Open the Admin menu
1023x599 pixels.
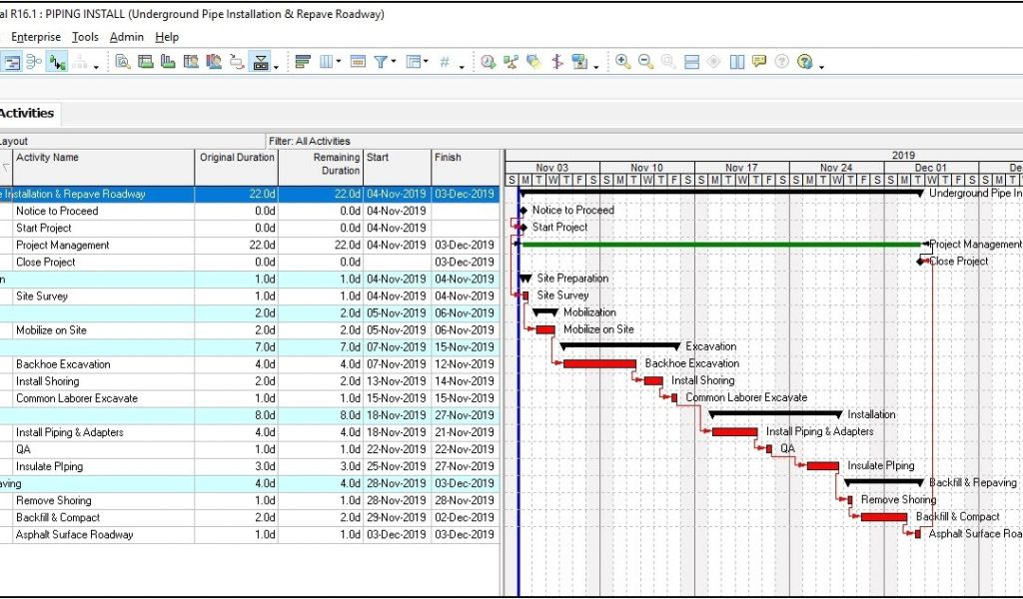pyautogui.click(x=127, y=37)
